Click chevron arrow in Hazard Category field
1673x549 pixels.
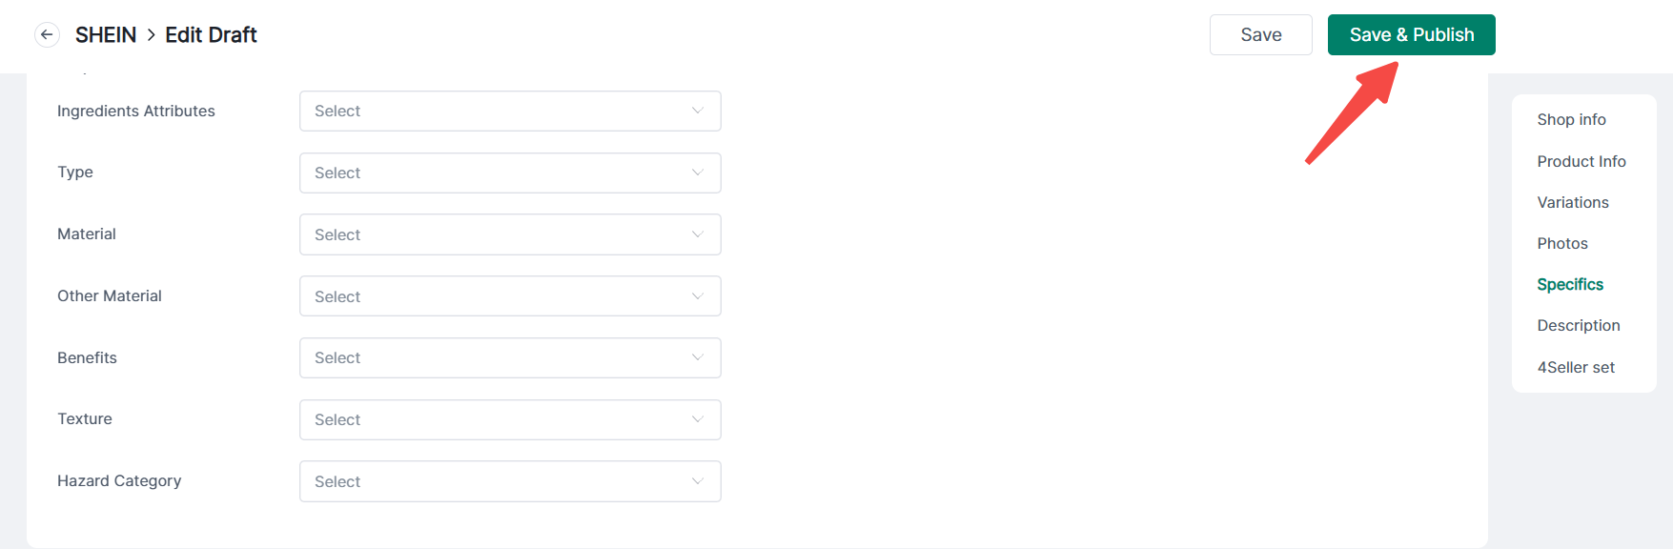(x=698, y=481)
